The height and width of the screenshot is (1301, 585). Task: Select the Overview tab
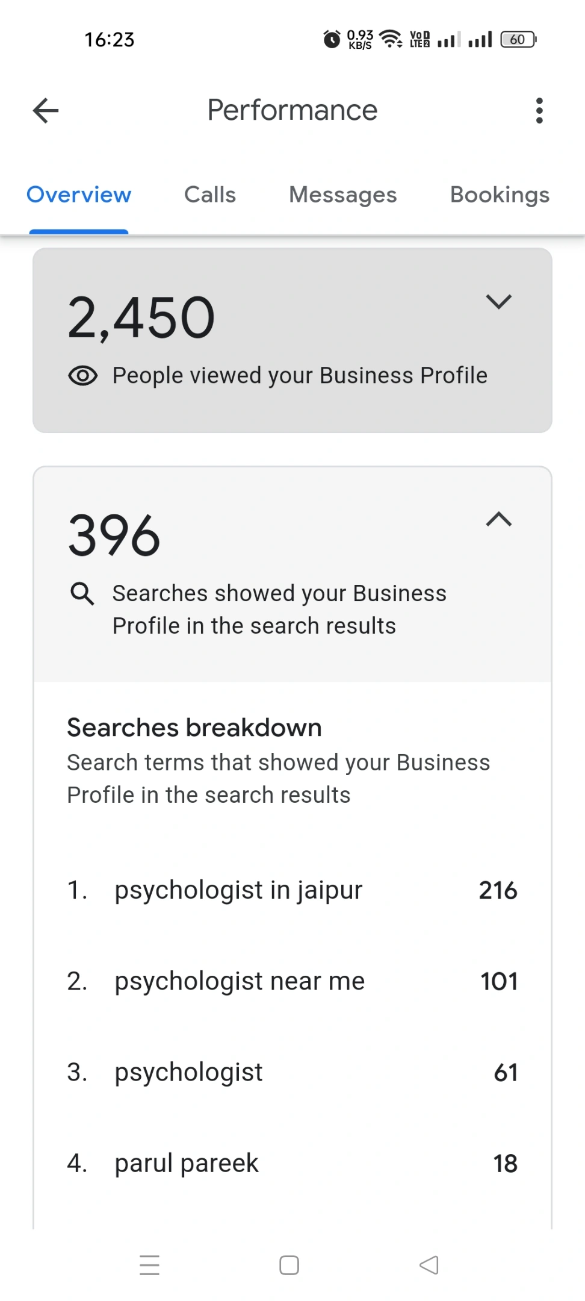click(x=79, y=195)
